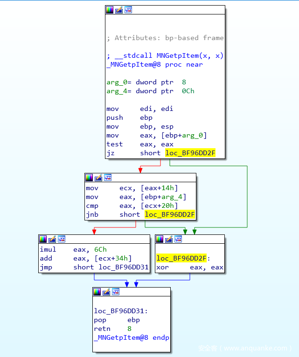Click 'imul eax, 6Ch' instruction
This screenshot has height=357, width=299.
click(73, 249)
